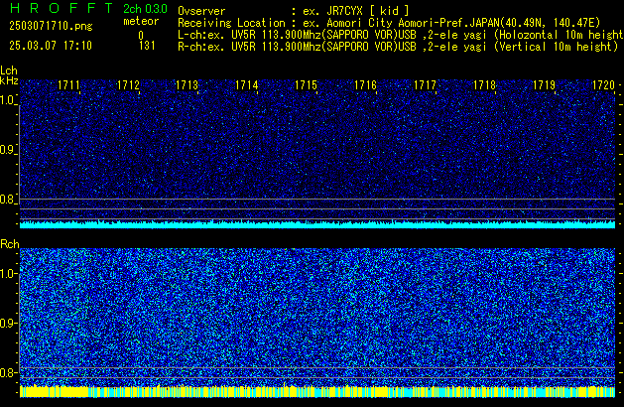This screenshot has width=624, height=407.
Task: Click the Lch cyan signal level bar
Action: coord(317,224)
